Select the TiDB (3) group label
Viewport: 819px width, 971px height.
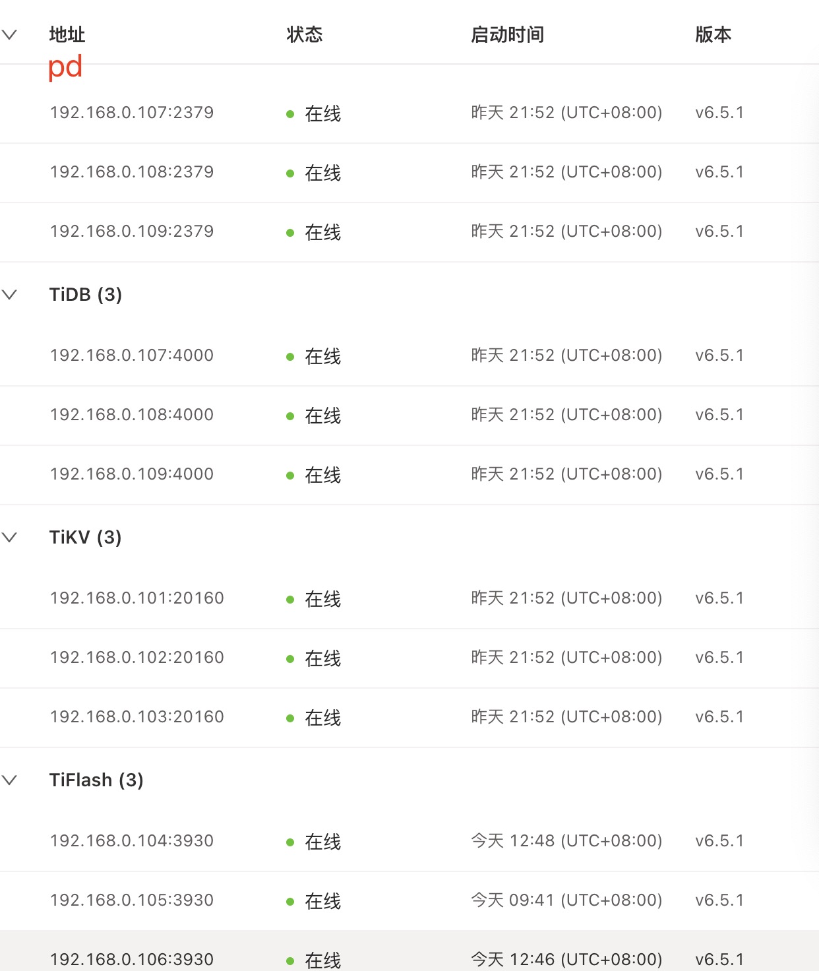point(86,294)
